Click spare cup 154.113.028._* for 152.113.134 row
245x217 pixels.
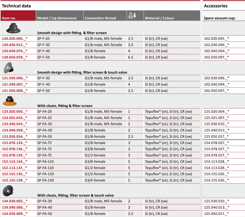(x=216, y=161)
